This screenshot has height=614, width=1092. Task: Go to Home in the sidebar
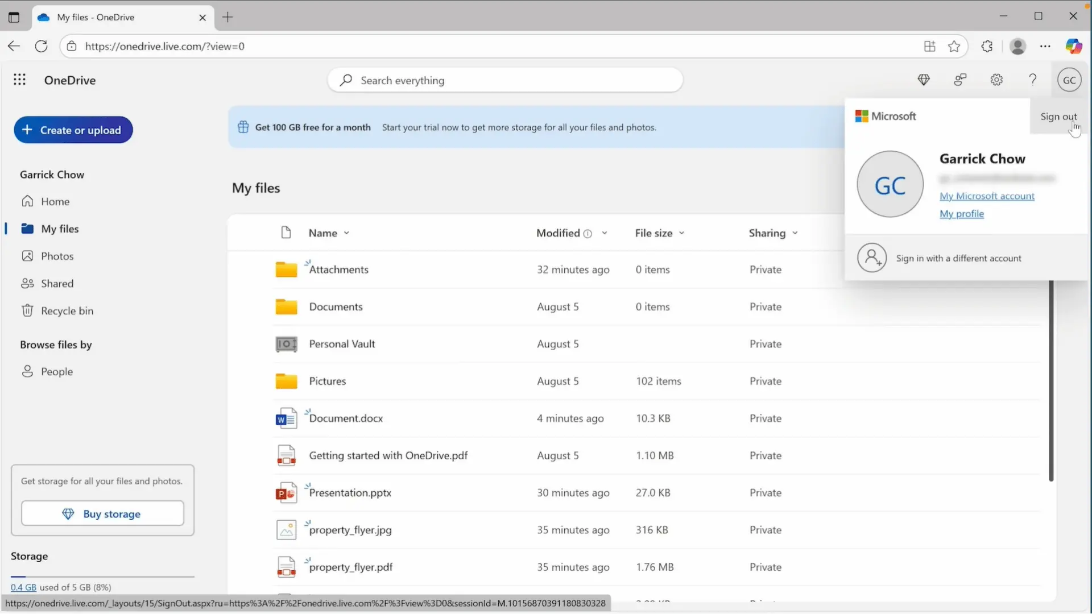pyautogui.click(x=55, y=201)
